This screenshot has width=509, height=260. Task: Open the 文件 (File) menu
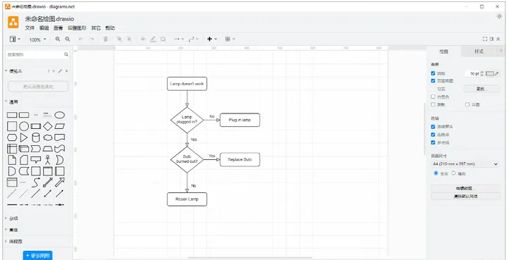[30, 28]
